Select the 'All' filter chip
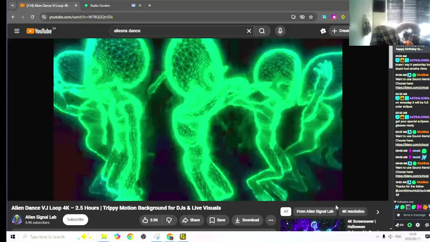The height and width of the screenshot is (242, 430). tap(286, 211)
